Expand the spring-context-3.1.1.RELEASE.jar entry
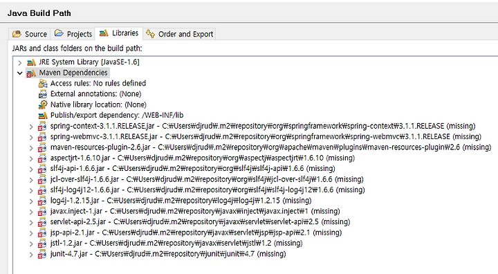This screenshot has width=498, height=274. [31, 127]
